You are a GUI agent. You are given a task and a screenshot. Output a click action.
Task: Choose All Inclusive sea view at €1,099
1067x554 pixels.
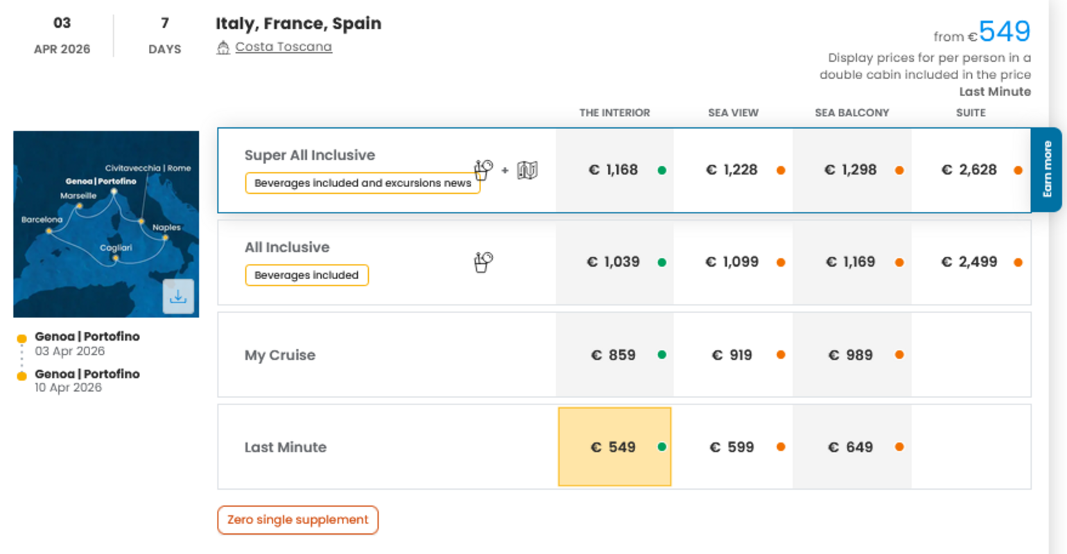(x=731, y=262)
